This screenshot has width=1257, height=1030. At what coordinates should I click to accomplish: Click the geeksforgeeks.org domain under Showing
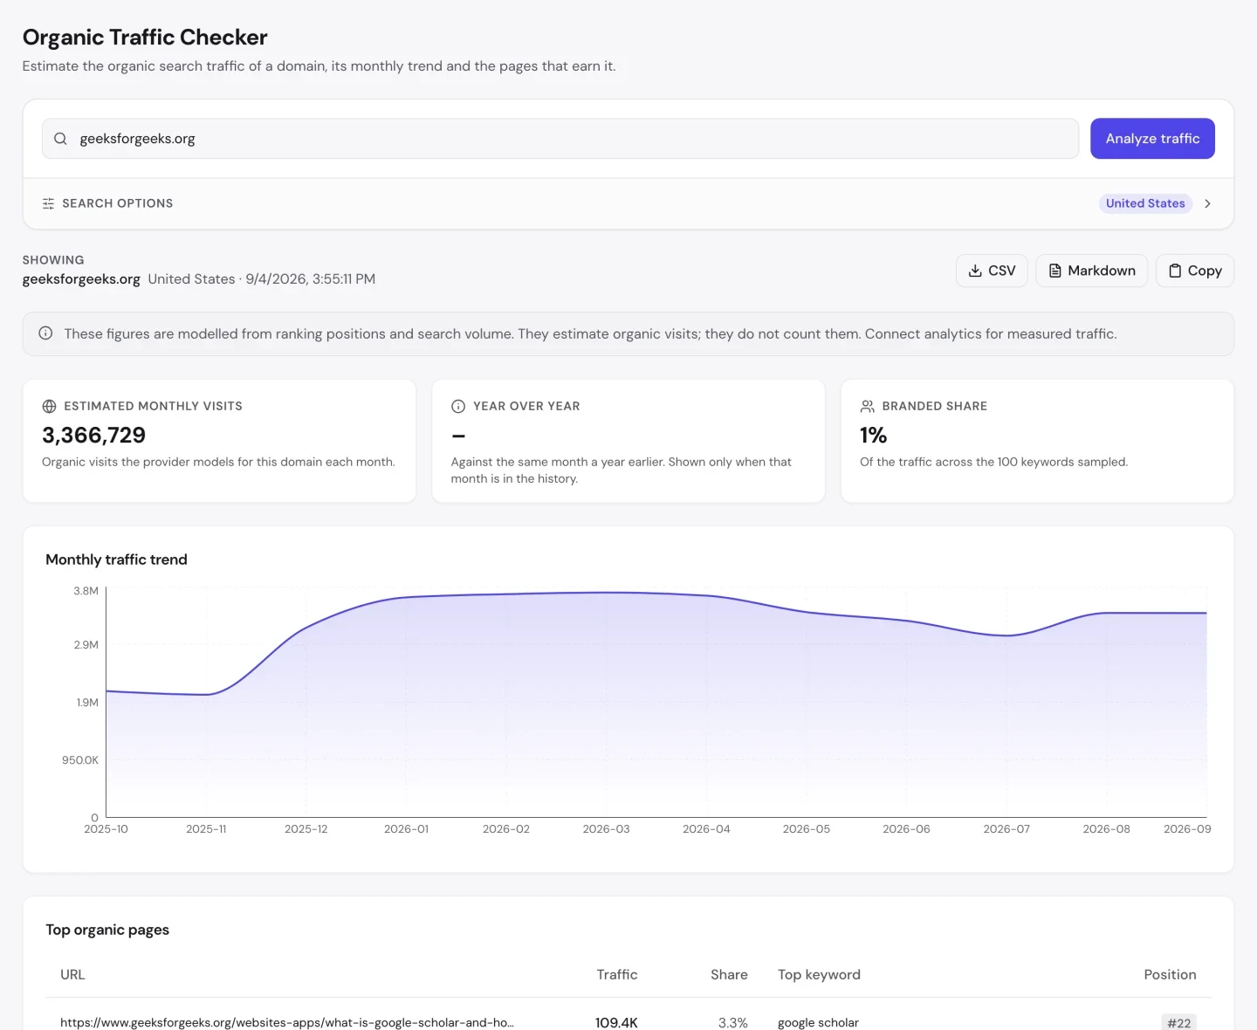click(x=81, y=279)
